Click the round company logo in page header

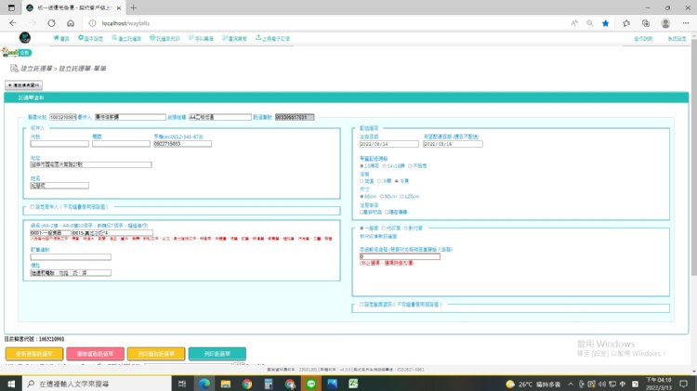[x=25, y=38]
